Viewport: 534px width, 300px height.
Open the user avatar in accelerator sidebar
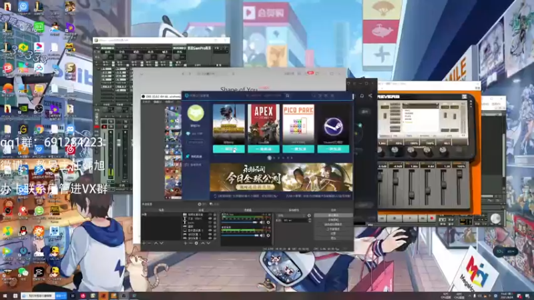point(196,113)
